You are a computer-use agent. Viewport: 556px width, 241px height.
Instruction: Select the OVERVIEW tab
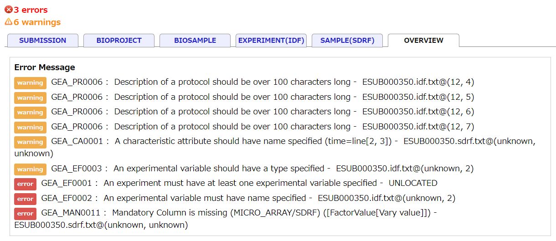423,41
